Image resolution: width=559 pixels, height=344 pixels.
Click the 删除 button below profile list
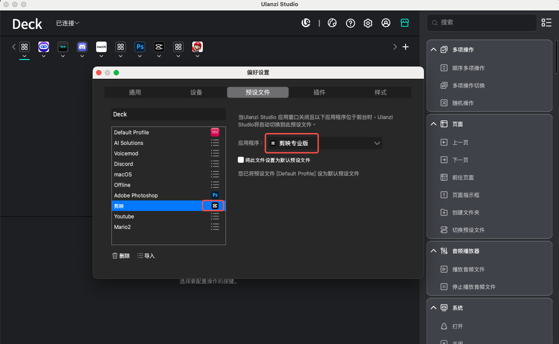click(x=121, y=256)
